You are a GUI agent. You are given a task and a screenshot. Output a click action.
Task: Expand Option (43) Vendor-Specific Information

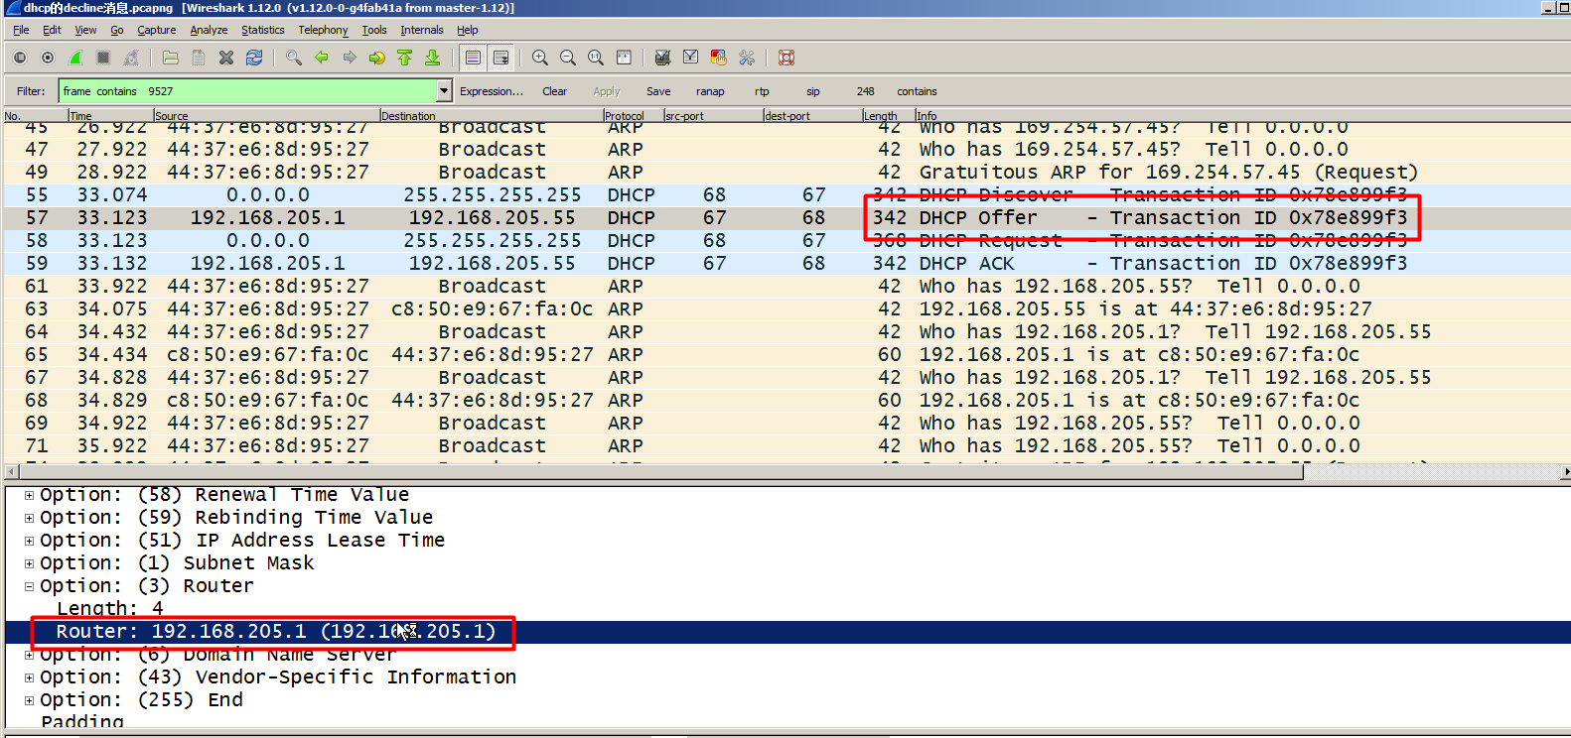point(29,677)
